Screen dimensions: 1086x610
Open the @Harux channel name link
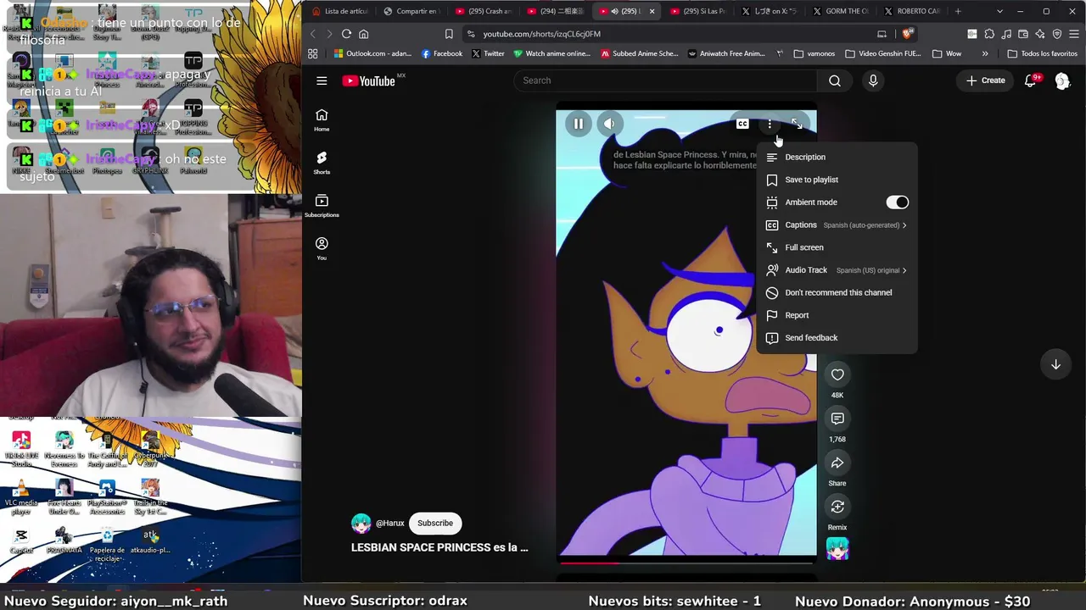[390, 524]
